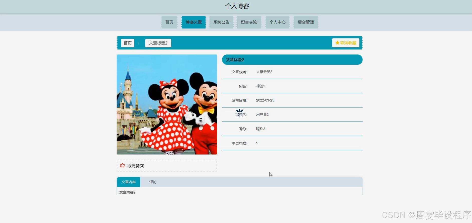Click the thumbs-up icon beside 取消赞(3)
Viewport: 472px width, 223px height.
coord(122,165)
